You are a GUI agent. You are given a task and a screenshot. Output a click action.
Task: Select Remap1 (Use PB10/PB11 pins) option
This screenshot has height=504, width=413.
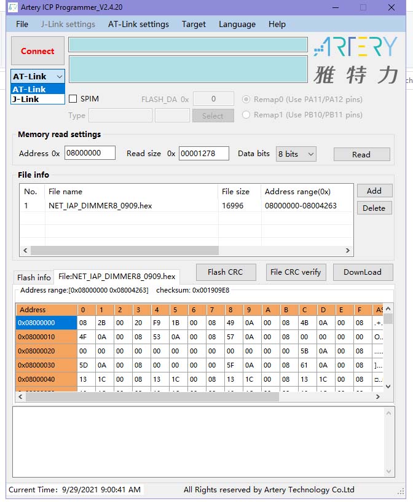tap(246, 115)
